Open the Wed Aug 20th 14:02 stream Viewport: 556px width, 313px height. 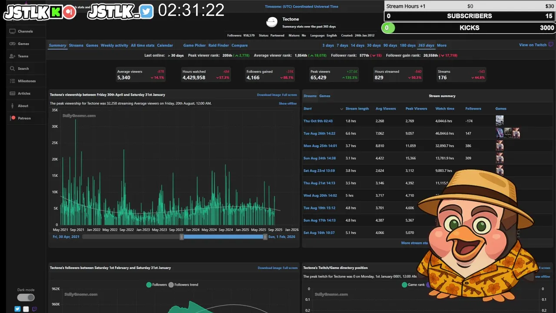320,196
